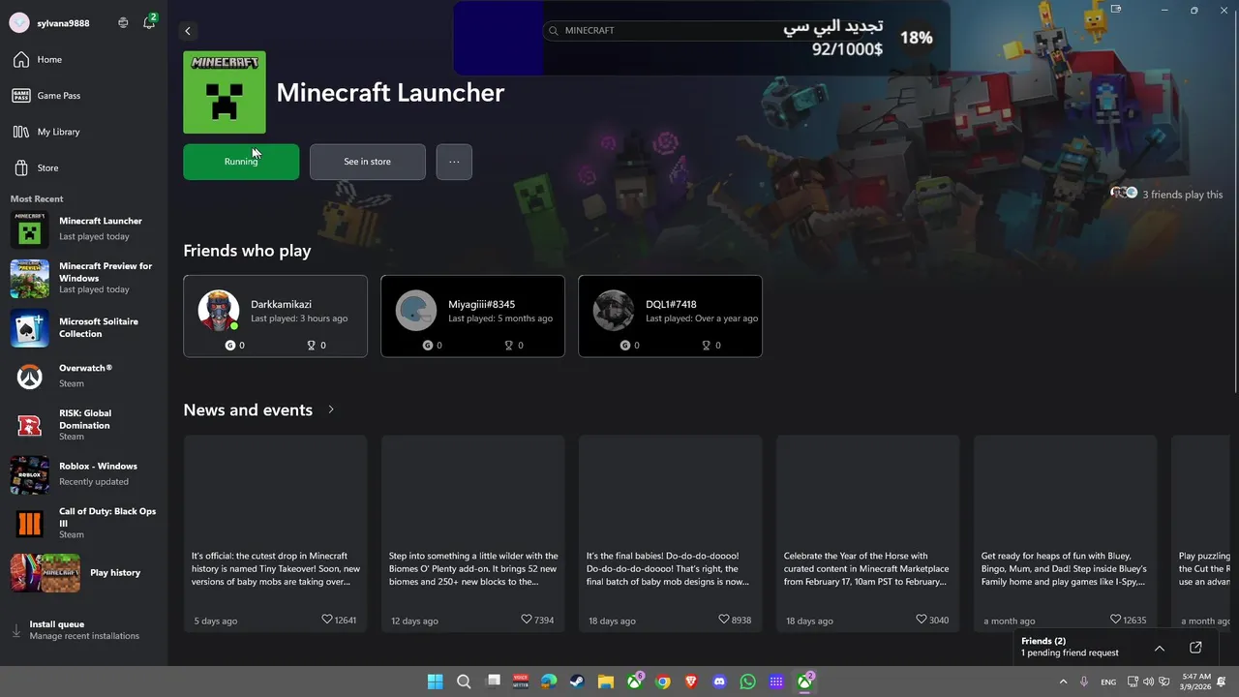Screen dimensions: 1239x697
Task: Open WhatsApp from the taskbar
Action: point(748,682)
